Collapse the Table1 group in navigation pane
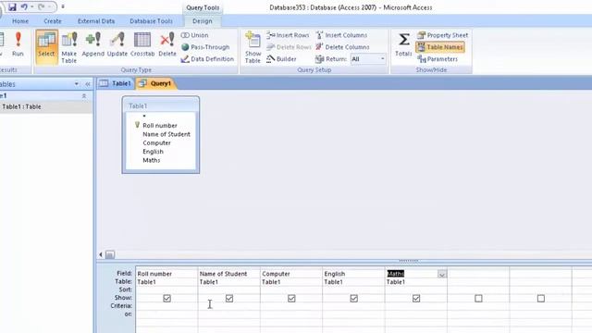Image resolution: width=592 pixels, height=333 pixels. pos(84,96)
